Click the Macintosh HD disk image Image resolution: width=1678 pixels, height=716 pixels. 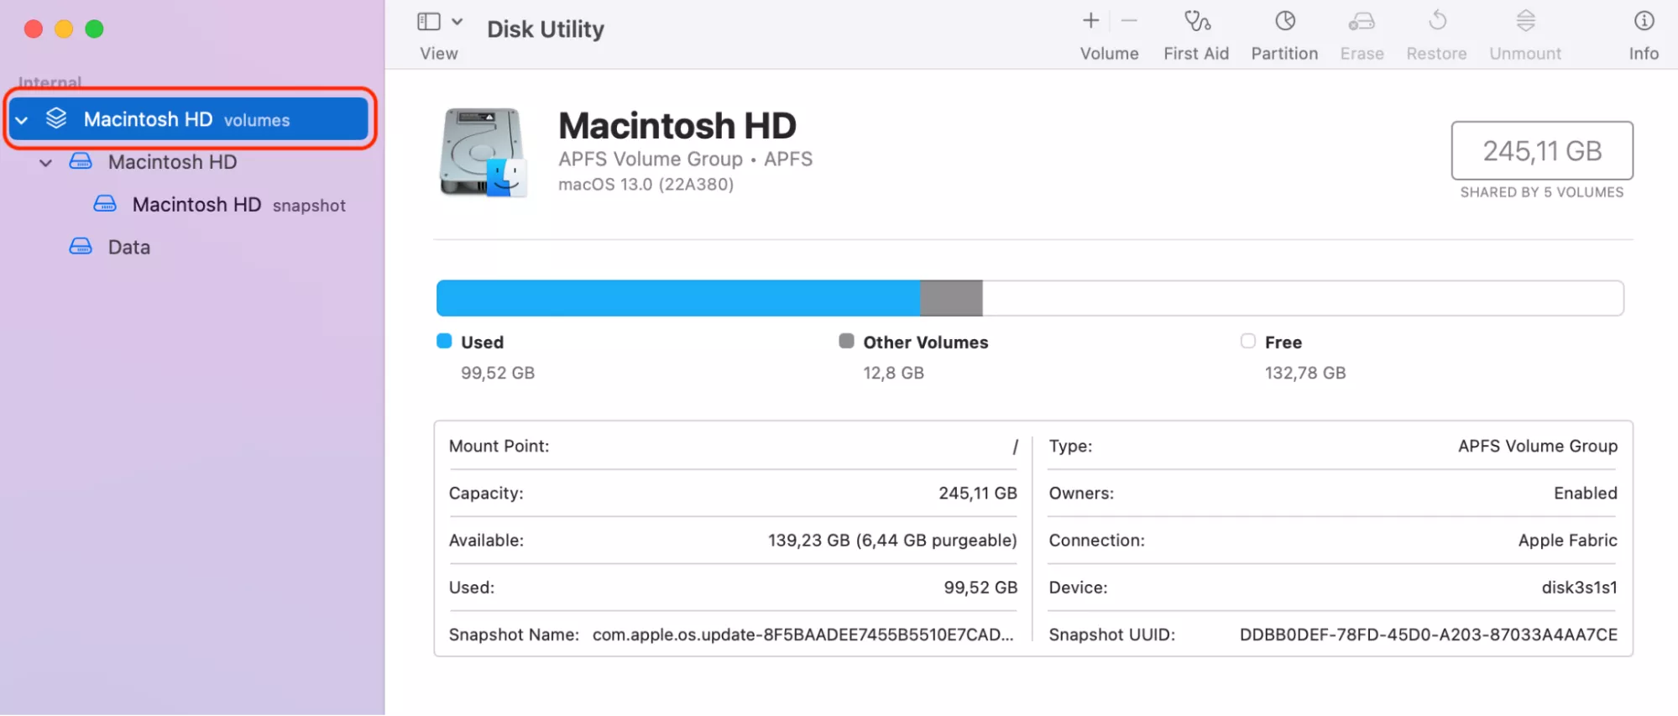click(483, 152)
